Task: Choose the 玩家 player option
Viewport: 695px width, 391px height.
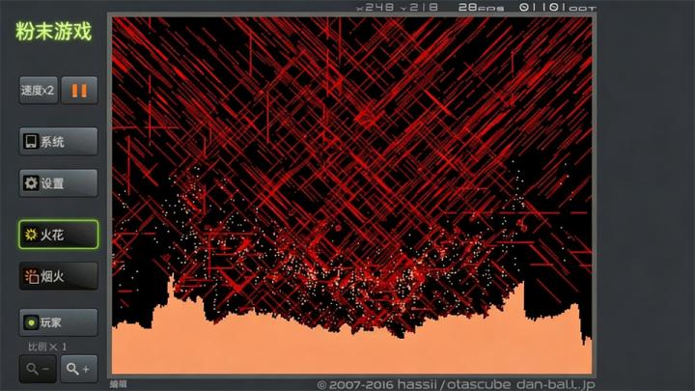Action: tap(59, 322)
